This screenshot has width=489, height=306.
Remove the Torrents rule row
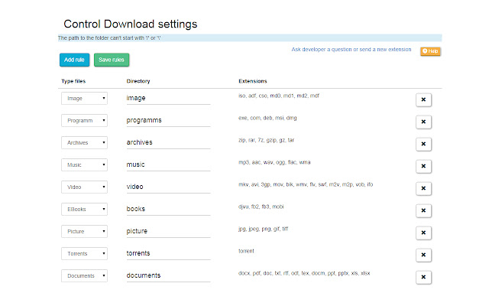[424, 255]
